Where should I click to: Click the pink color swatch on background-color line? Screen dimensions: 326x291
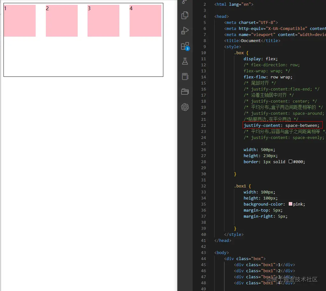point(290,204)
